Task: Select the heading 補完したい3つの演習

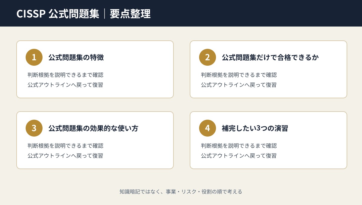Action: click(255, 128)
